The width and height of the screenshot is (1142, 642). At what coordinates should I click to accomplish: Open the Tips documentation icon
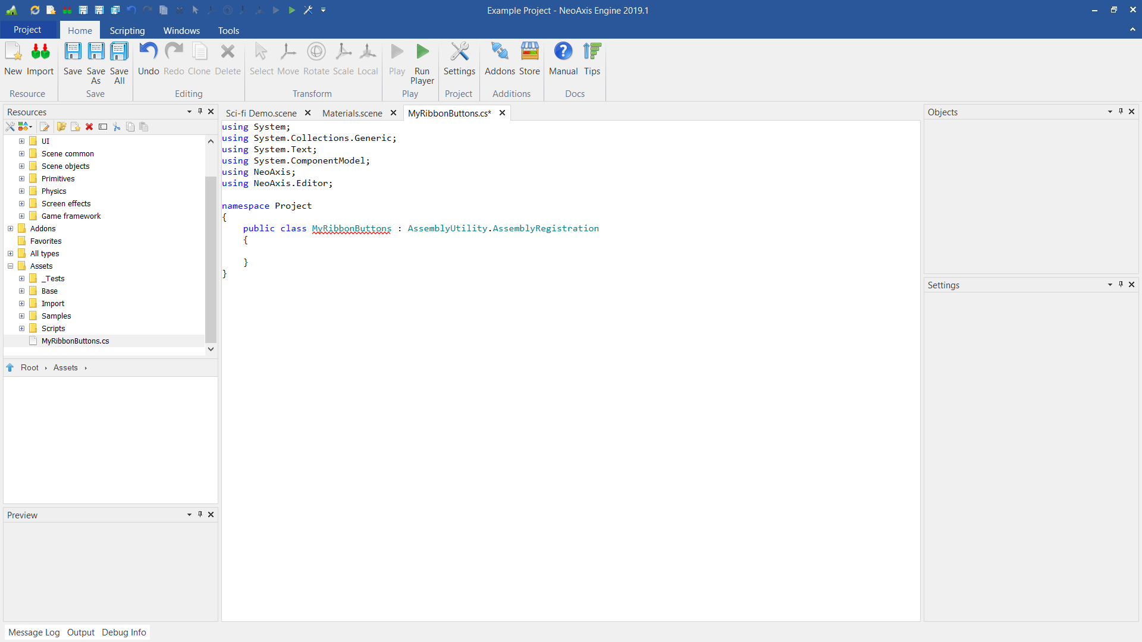592,52
